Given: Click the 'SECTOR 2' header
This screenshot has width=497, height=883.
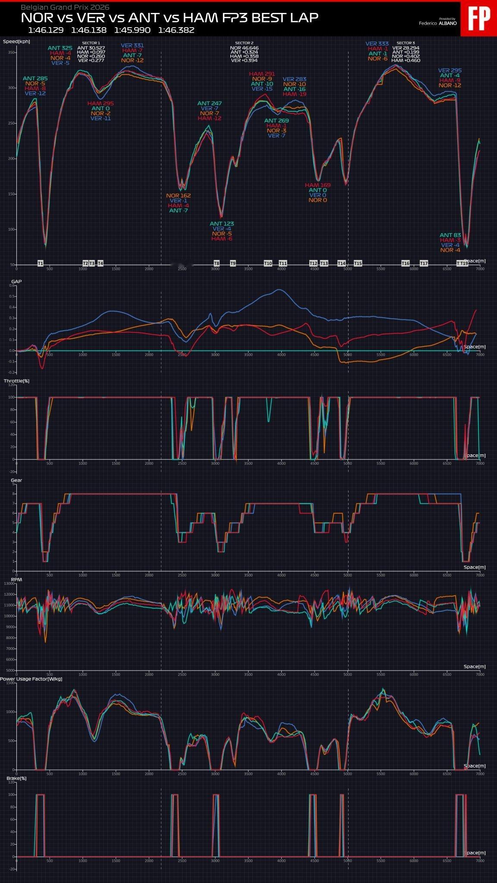Looking at the screenshot, I should tap(244, 43).
